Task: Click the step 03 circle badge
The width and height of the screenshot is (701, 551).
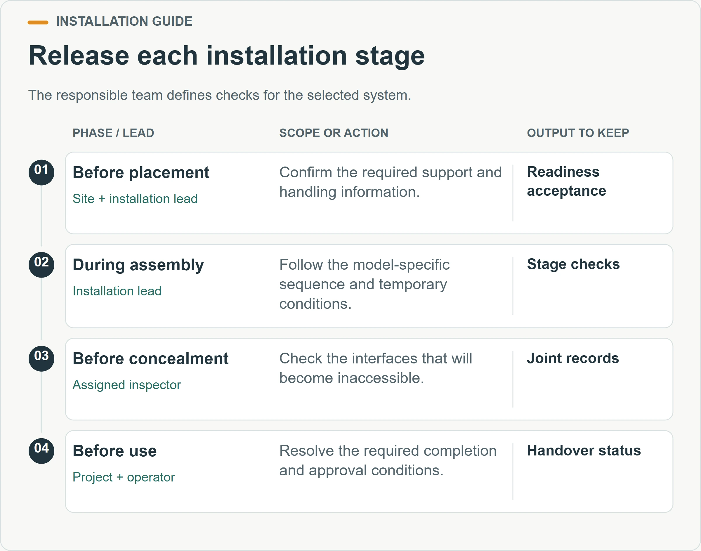Action: pyautogui.click(x=41, y=358)
